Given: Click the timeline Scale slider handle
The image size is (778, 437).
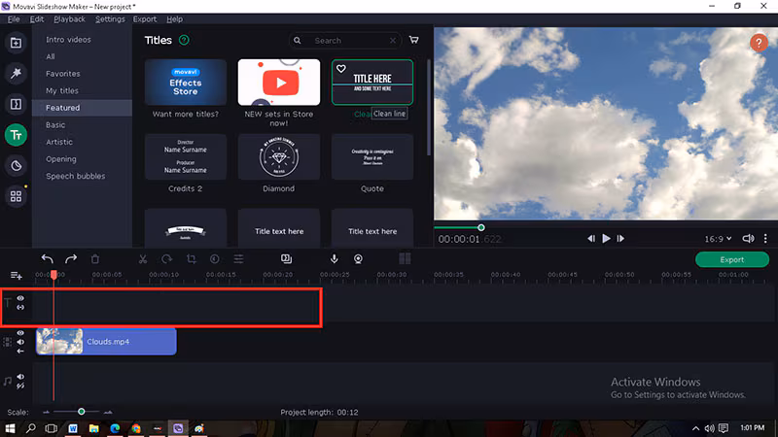Looking at the screenshot, I should point(82,411).
